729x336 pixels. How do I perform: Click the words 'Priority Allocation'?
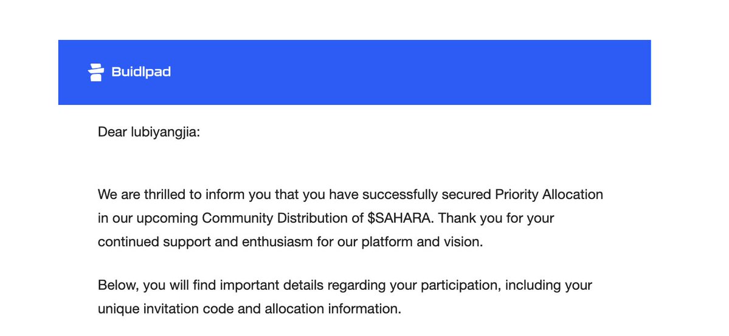549,195
